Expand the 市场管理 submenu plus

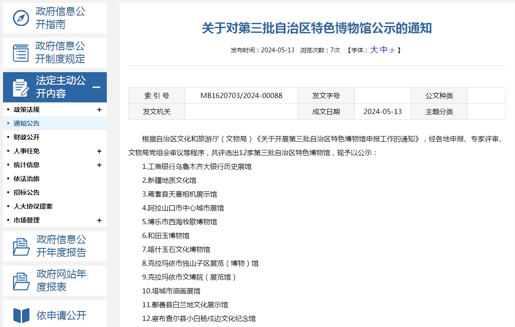point(99,220)
